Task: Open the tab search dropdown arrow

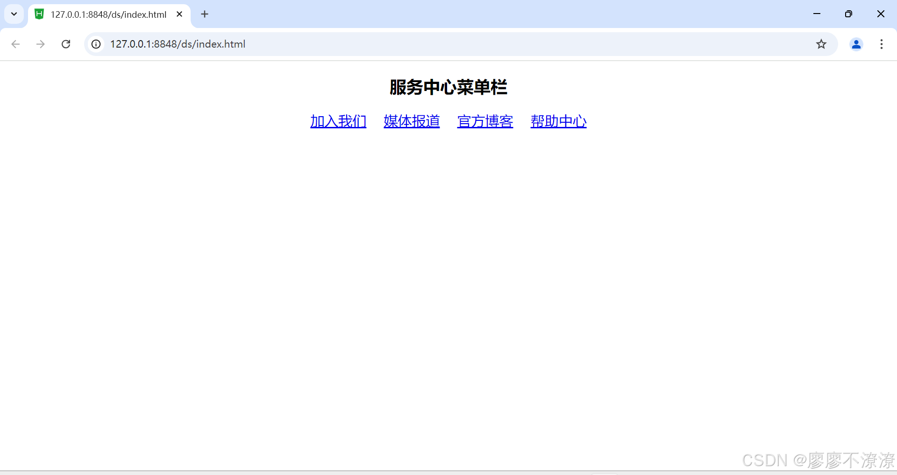Action: click(14, 14)
